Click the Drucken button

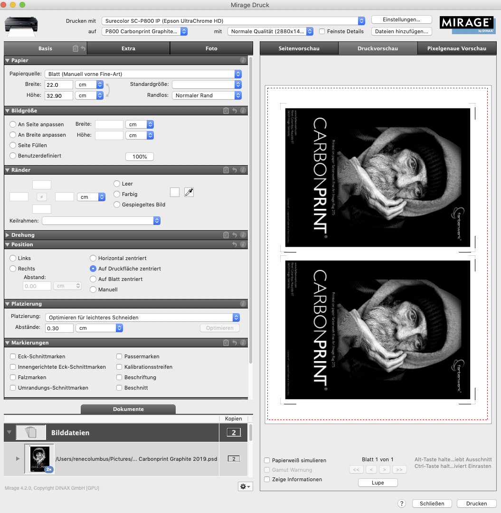[x=476, y=504]
